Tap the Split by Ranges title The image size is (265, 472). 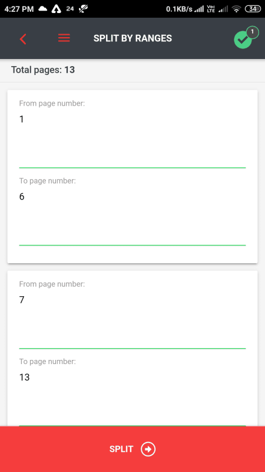point(132,38)
